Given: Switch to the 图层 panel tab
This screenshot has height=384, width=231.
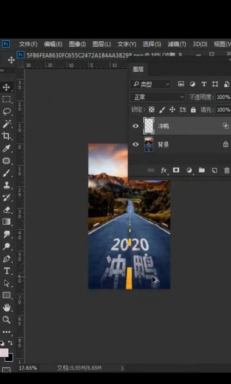Looking at the screenshot, I should (x=138, y=69).
